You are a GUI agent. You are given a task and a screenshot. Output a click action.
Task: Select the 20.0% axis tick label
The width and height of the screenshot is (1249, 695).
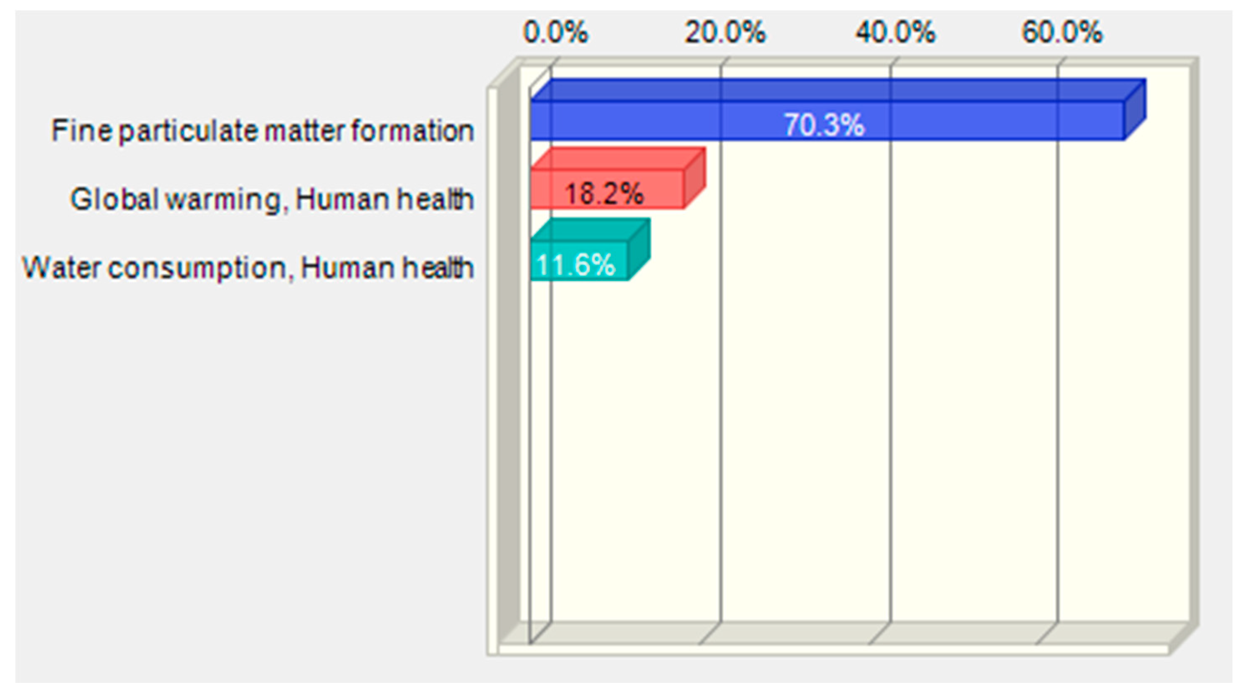pyautogui.click(x=725, y=33)
